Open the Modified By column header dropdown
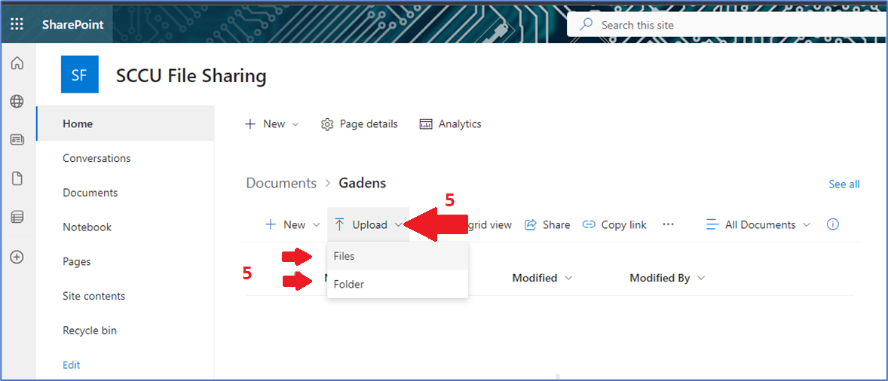Viewport: 888px width, 381px height. tap(667, 278)
